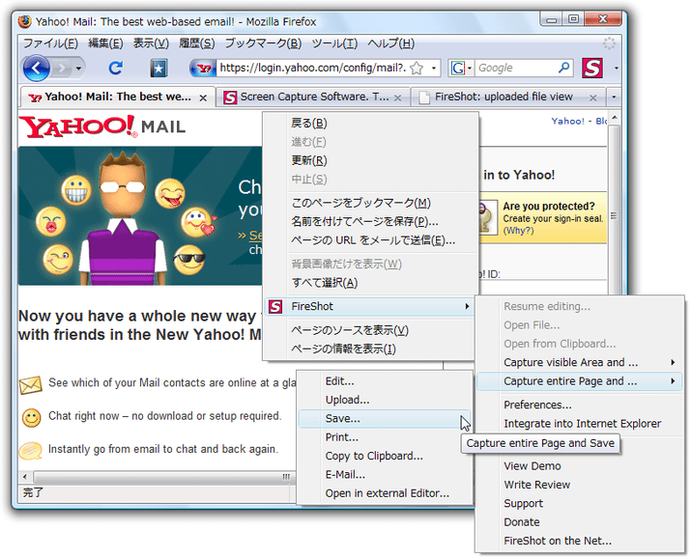The width and height of the screenshot is (691, 559).
Task: Click the bookmarks star toolbar icon
Action: click(x=158, y=69)
